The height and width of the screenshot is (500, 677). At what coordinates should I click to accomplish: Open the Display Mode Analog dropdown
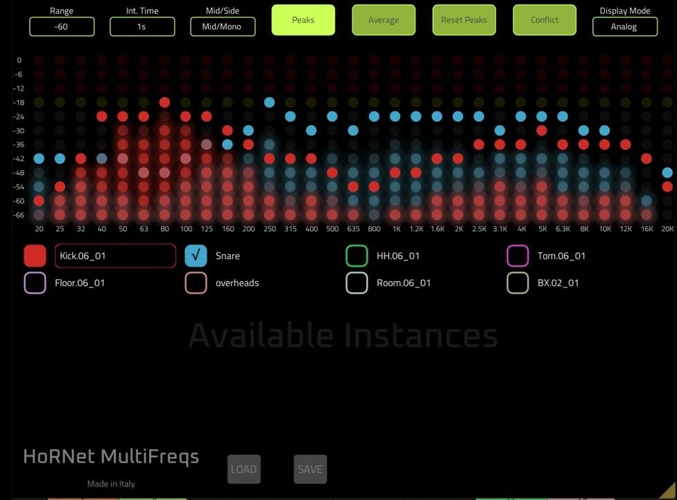tap(624, 26)
